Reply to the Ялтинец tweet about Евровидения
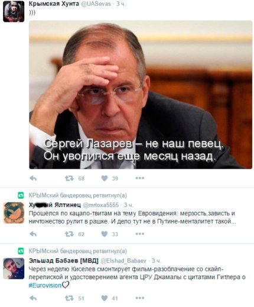Image resolution: width=254 pixels, height=307 pixels. [33, 234]
